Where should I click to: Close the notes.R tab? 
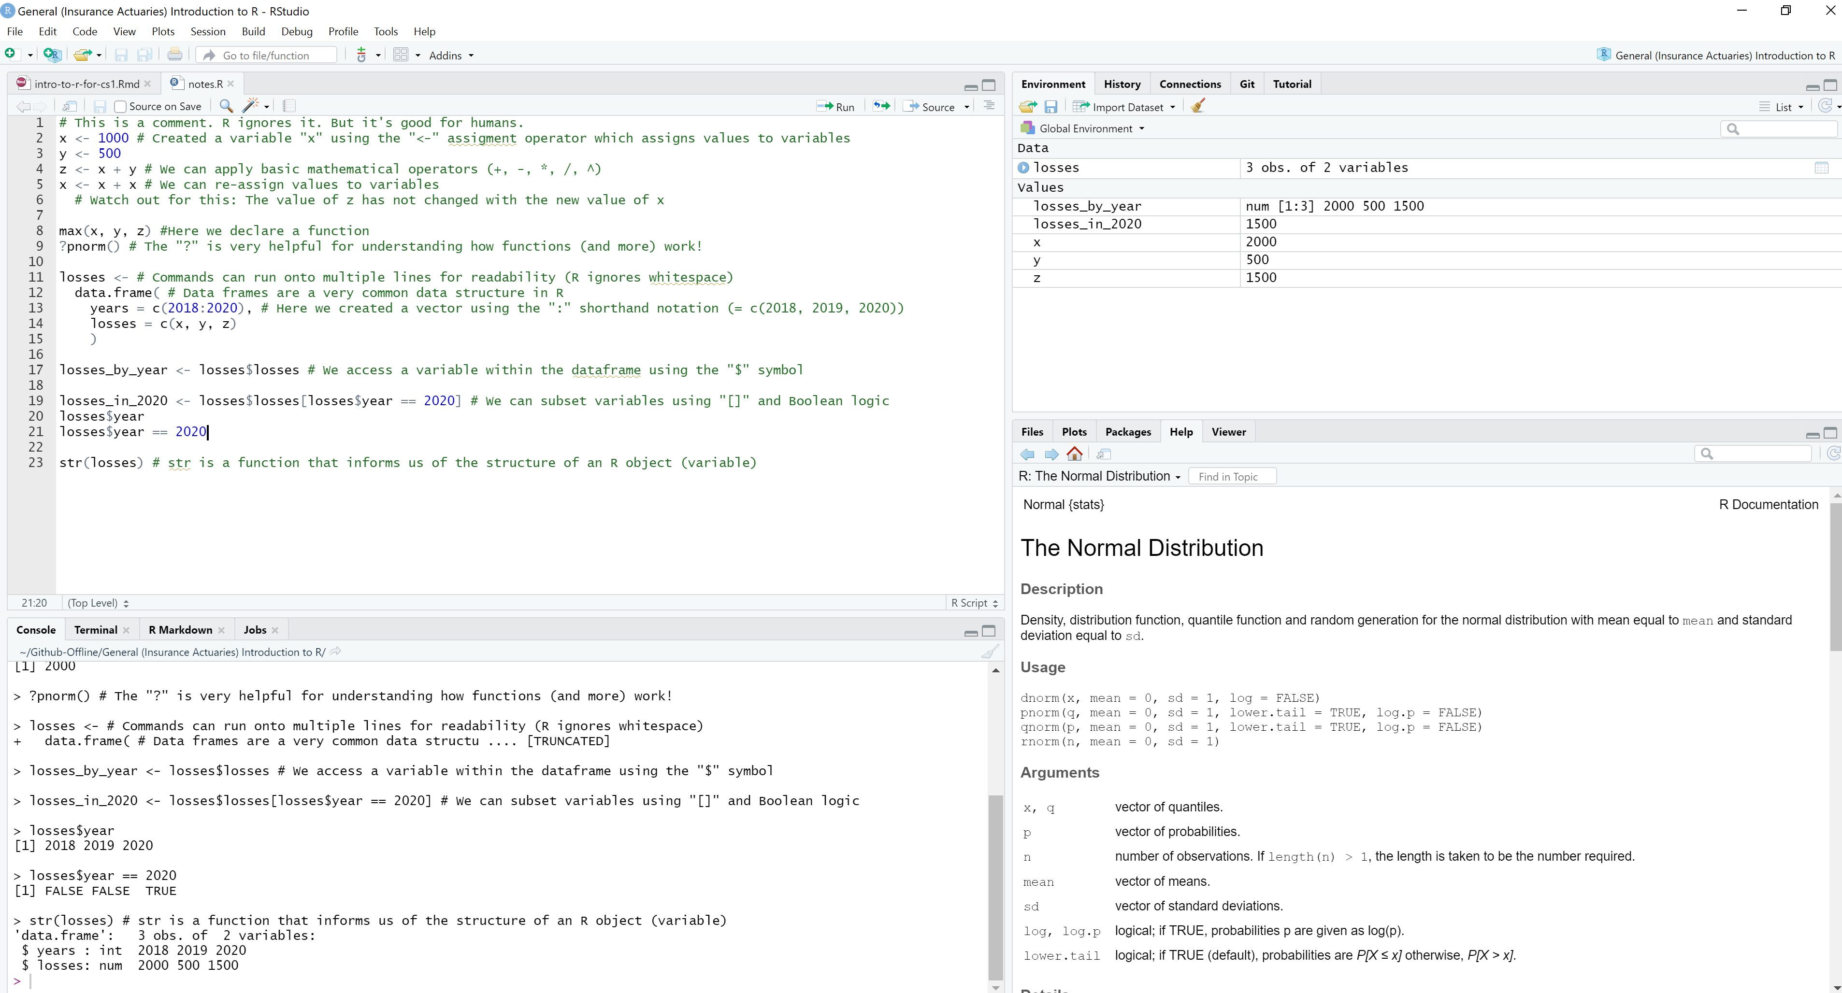[x=231, y=84]
